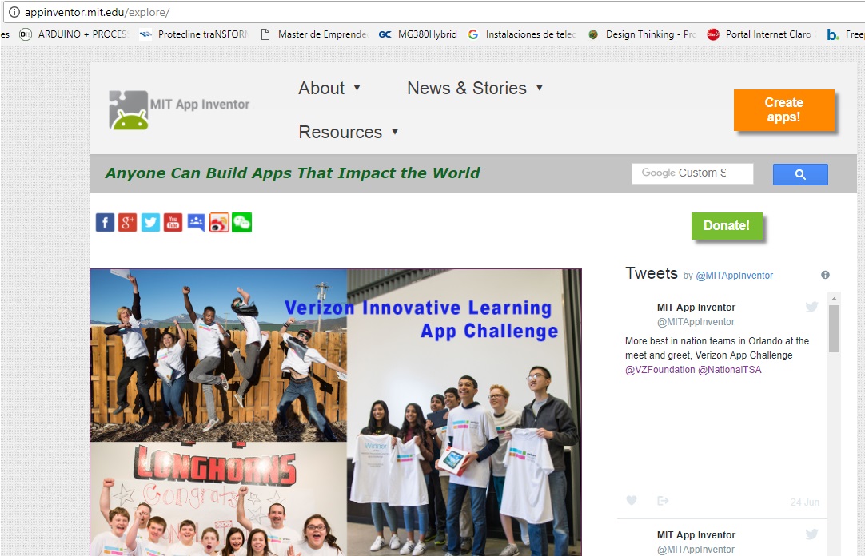Expand the About menu
This screenshot has height=556, width=865.
pos(329,88)
